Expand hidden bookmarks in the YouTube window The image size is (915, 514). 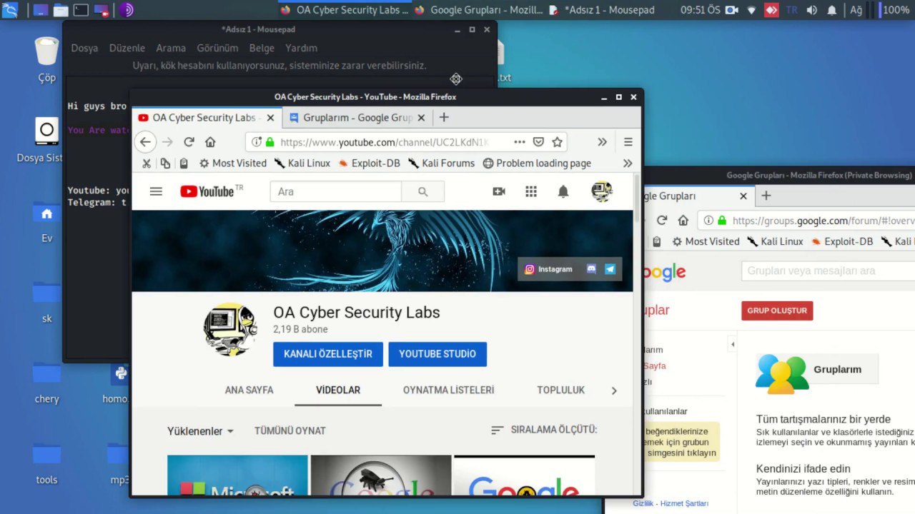628,163
